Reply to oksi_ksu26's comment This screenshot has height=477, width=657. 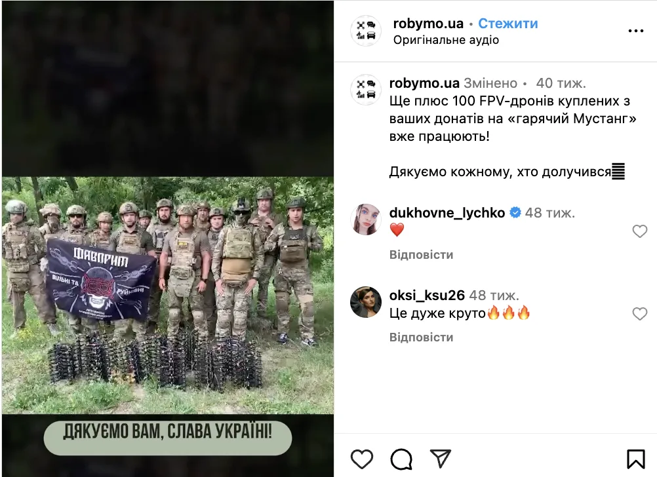(421, 337)
